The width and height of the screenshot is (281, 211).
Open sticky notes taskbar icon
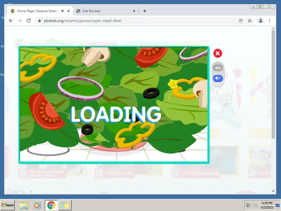[x=65, y=205]
